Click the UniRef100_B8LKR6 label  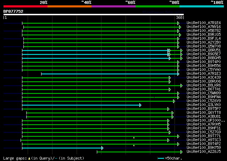click(x=204, y=85)
